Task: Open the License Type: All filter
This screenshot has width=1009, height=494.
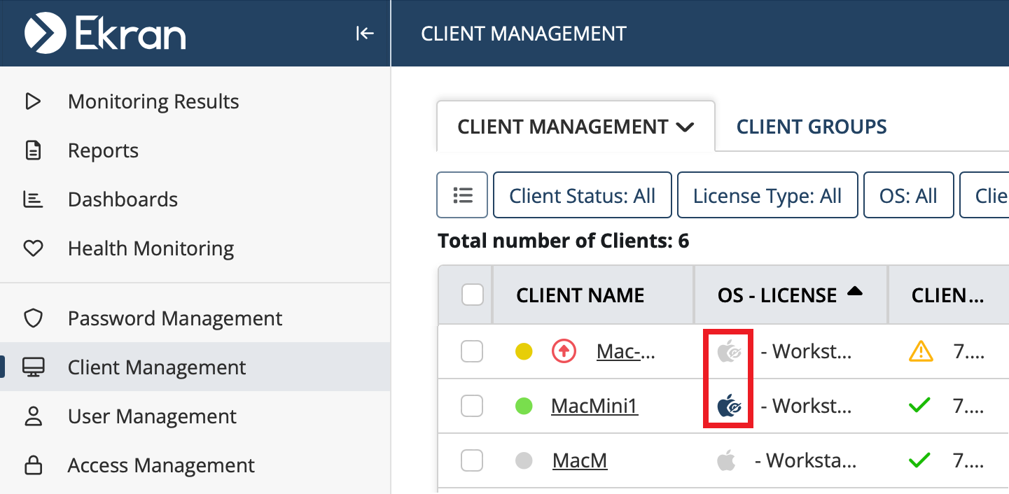Action: point(767,195)
